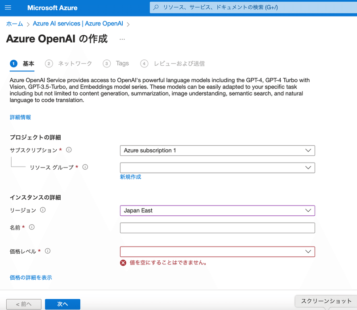Screen dimensions: 357x310
Task: Click the < 前へ button
Action: coord(24,304)
